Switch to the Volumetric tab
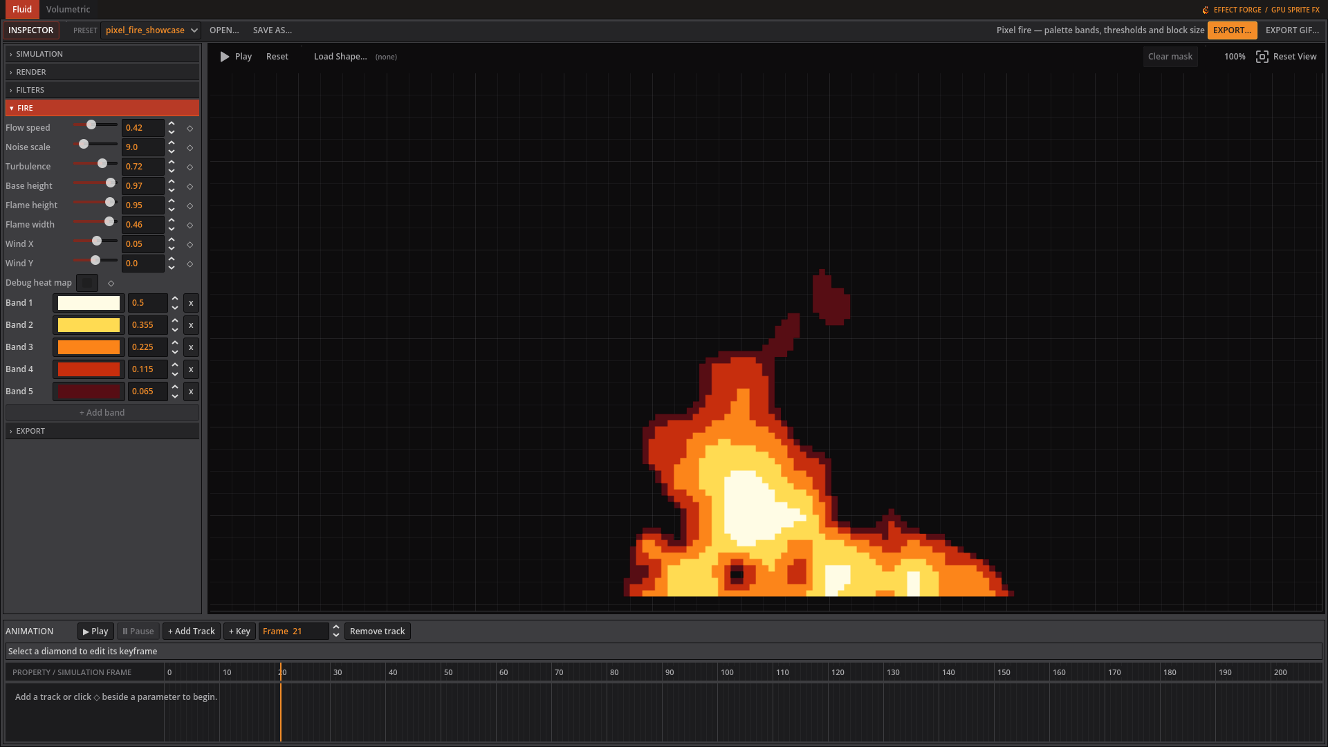Image resolution: width=1328 pixels, height=747 pixels. click(x=68, y=10)
